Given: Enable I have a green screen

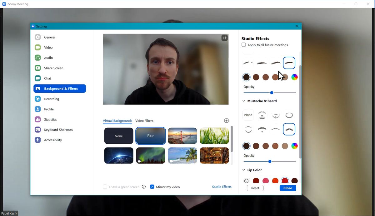Looking at the screenshot, I should click(x=105, y=187).
